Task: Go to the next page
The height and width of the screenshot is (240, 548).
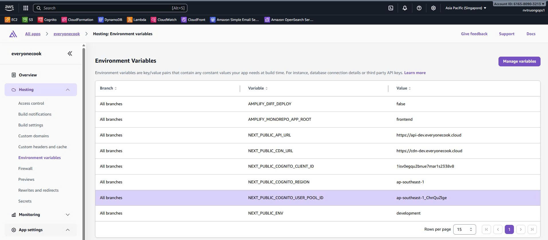Action: 521,229
